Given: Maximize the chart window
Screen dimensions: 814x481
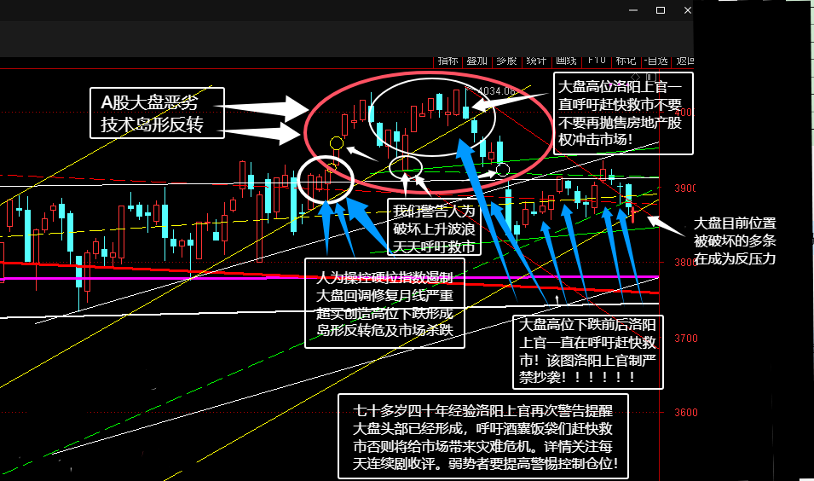Looking at the screenshot, I should coord(661,10).
